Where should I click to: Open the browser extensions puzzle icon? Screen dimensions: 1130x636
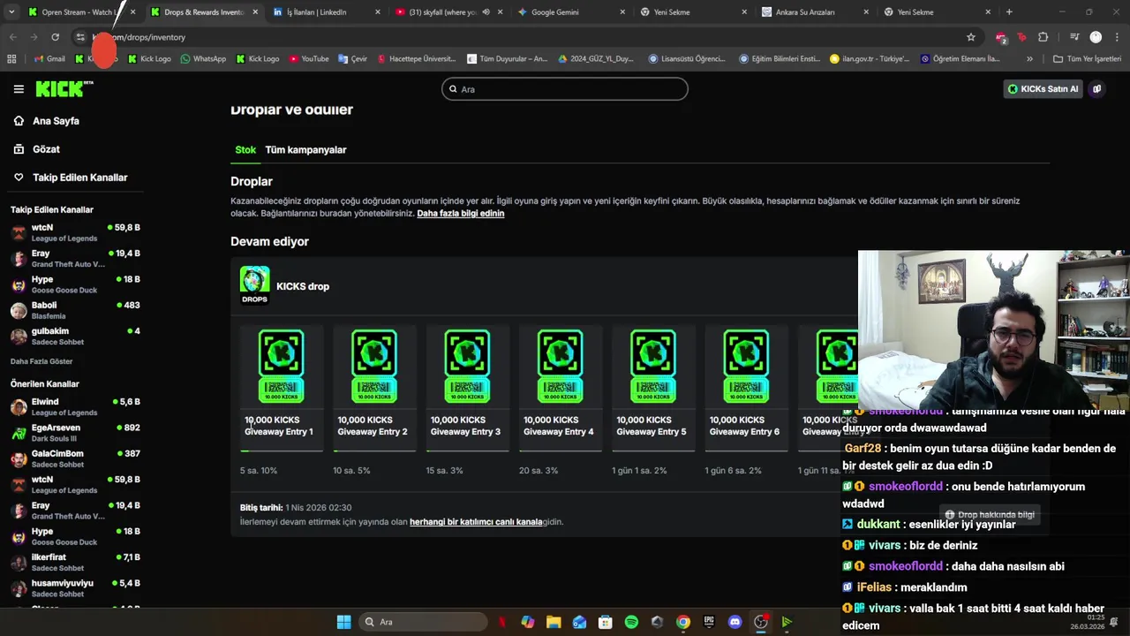[x=1043, y=37]
